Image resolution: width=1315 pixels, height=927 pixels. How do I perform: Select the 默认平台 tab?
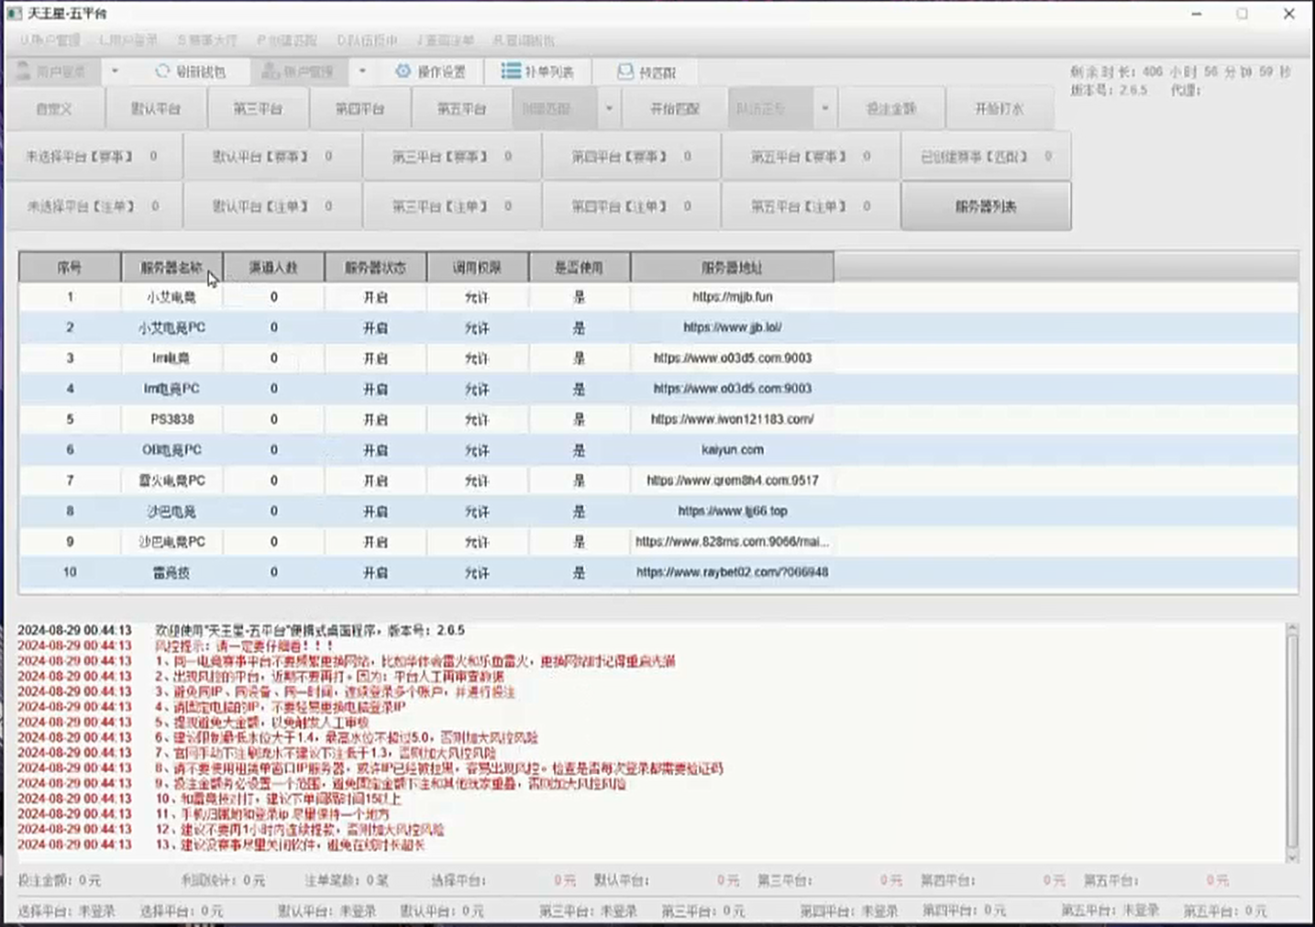point(156,109)
